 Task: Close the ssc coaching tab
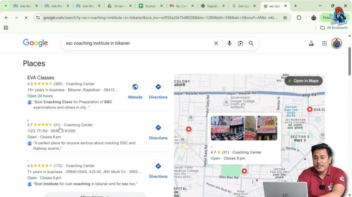286,6
